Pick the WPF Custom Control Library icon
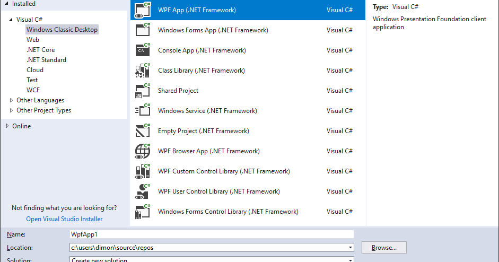This screenshot has width=499, height=262. tap(143, 171)
